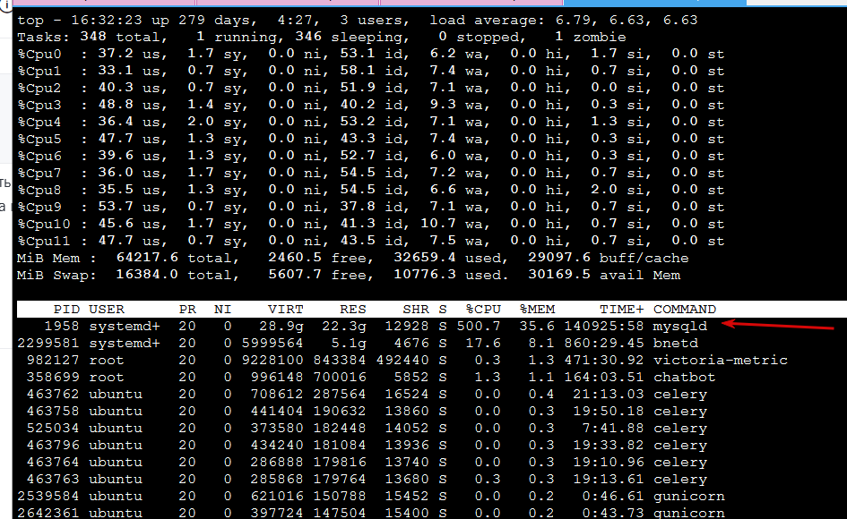Click the 10776.3 used swap value
This screenshot has height=519, width=847.
tap(425, 275)
